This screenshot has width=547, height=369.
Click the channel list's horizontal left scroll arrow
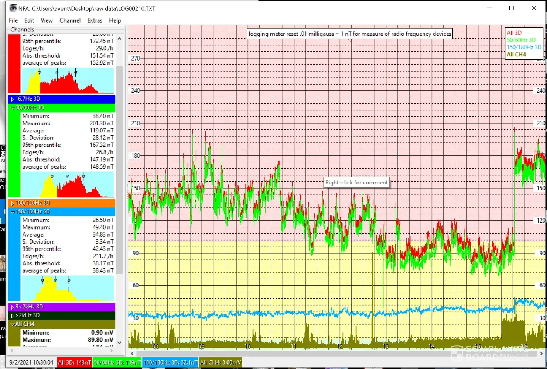(x=12, y=351)
